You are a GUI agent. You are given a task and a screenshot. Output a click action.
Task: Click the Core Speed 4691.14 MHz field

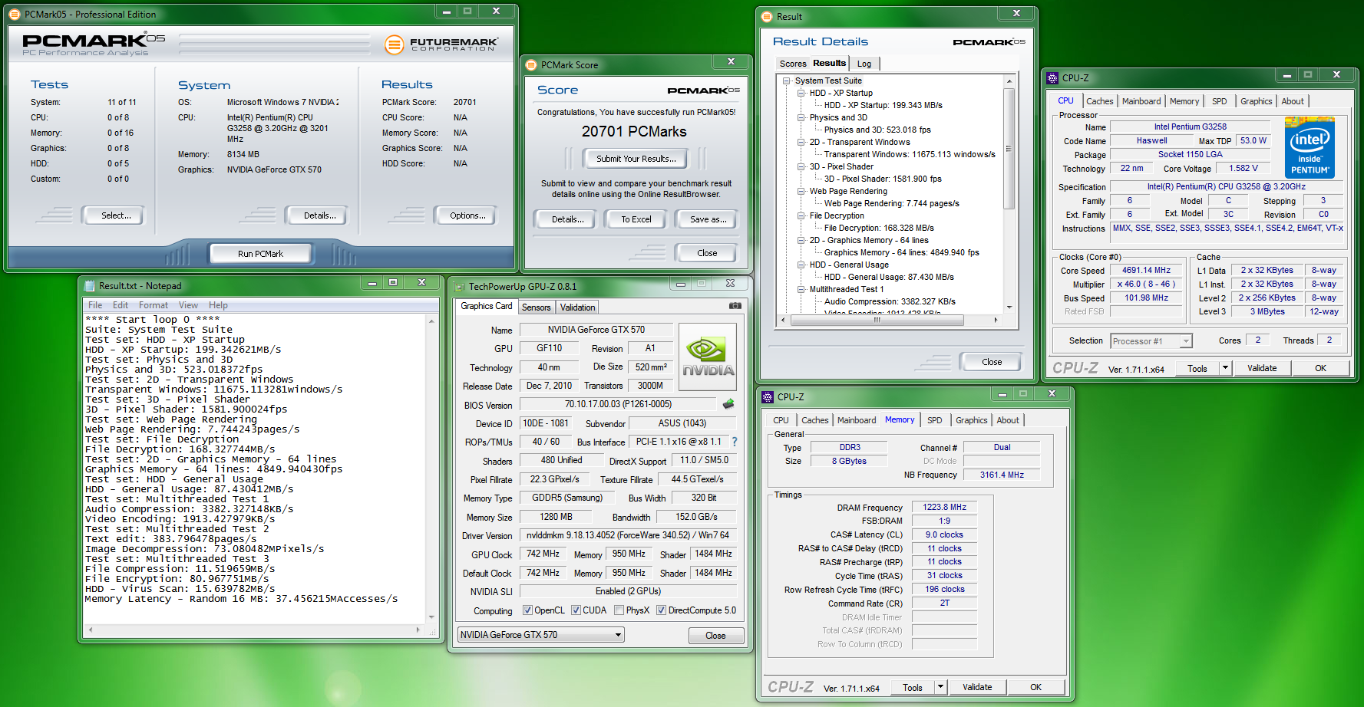point(1146,270)
